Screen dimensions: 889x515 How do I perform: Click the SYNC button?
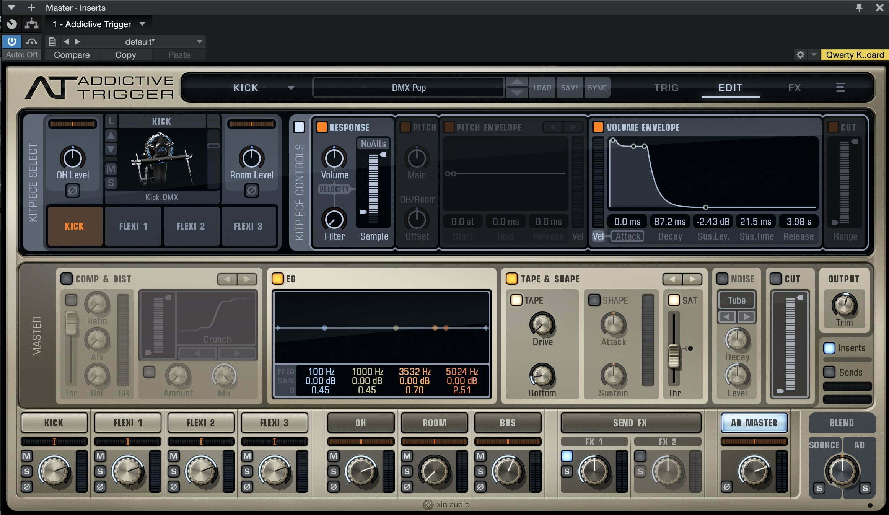(597, 88)
